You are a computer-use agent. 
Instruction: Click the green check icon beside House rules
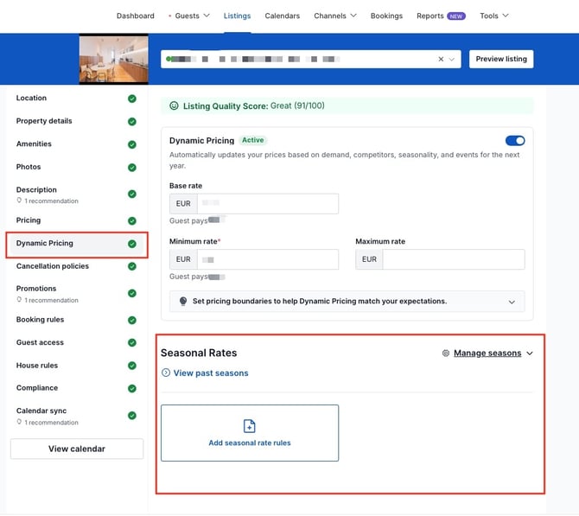[x=132, y=366]
